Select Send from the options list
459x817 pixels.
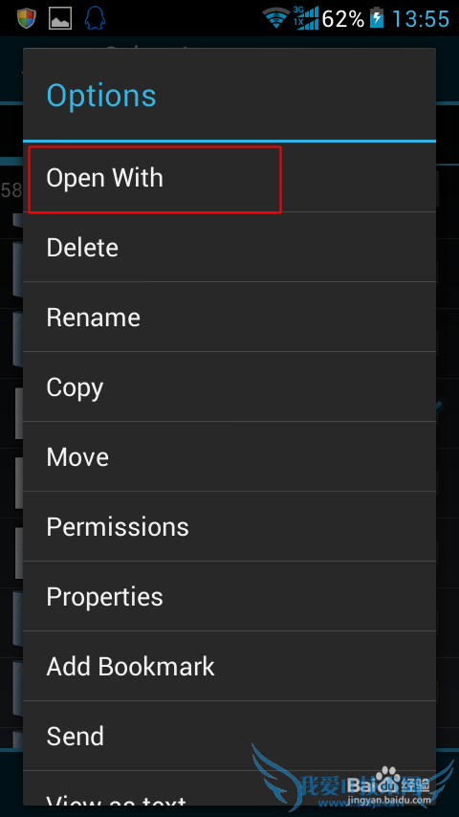coord(229,736)
